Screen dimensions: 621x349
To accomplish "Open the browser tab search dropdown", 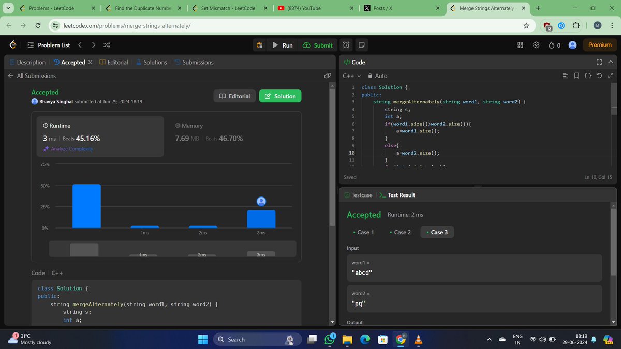I will (x=7, y=8).
